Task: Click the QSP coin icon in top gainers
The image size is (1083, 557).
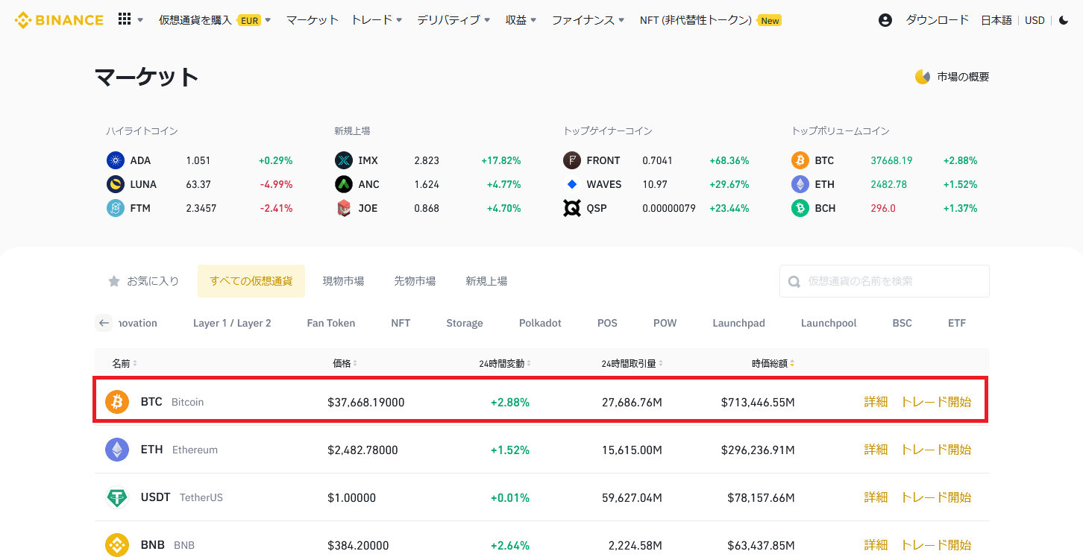Action: click(572, 208)
